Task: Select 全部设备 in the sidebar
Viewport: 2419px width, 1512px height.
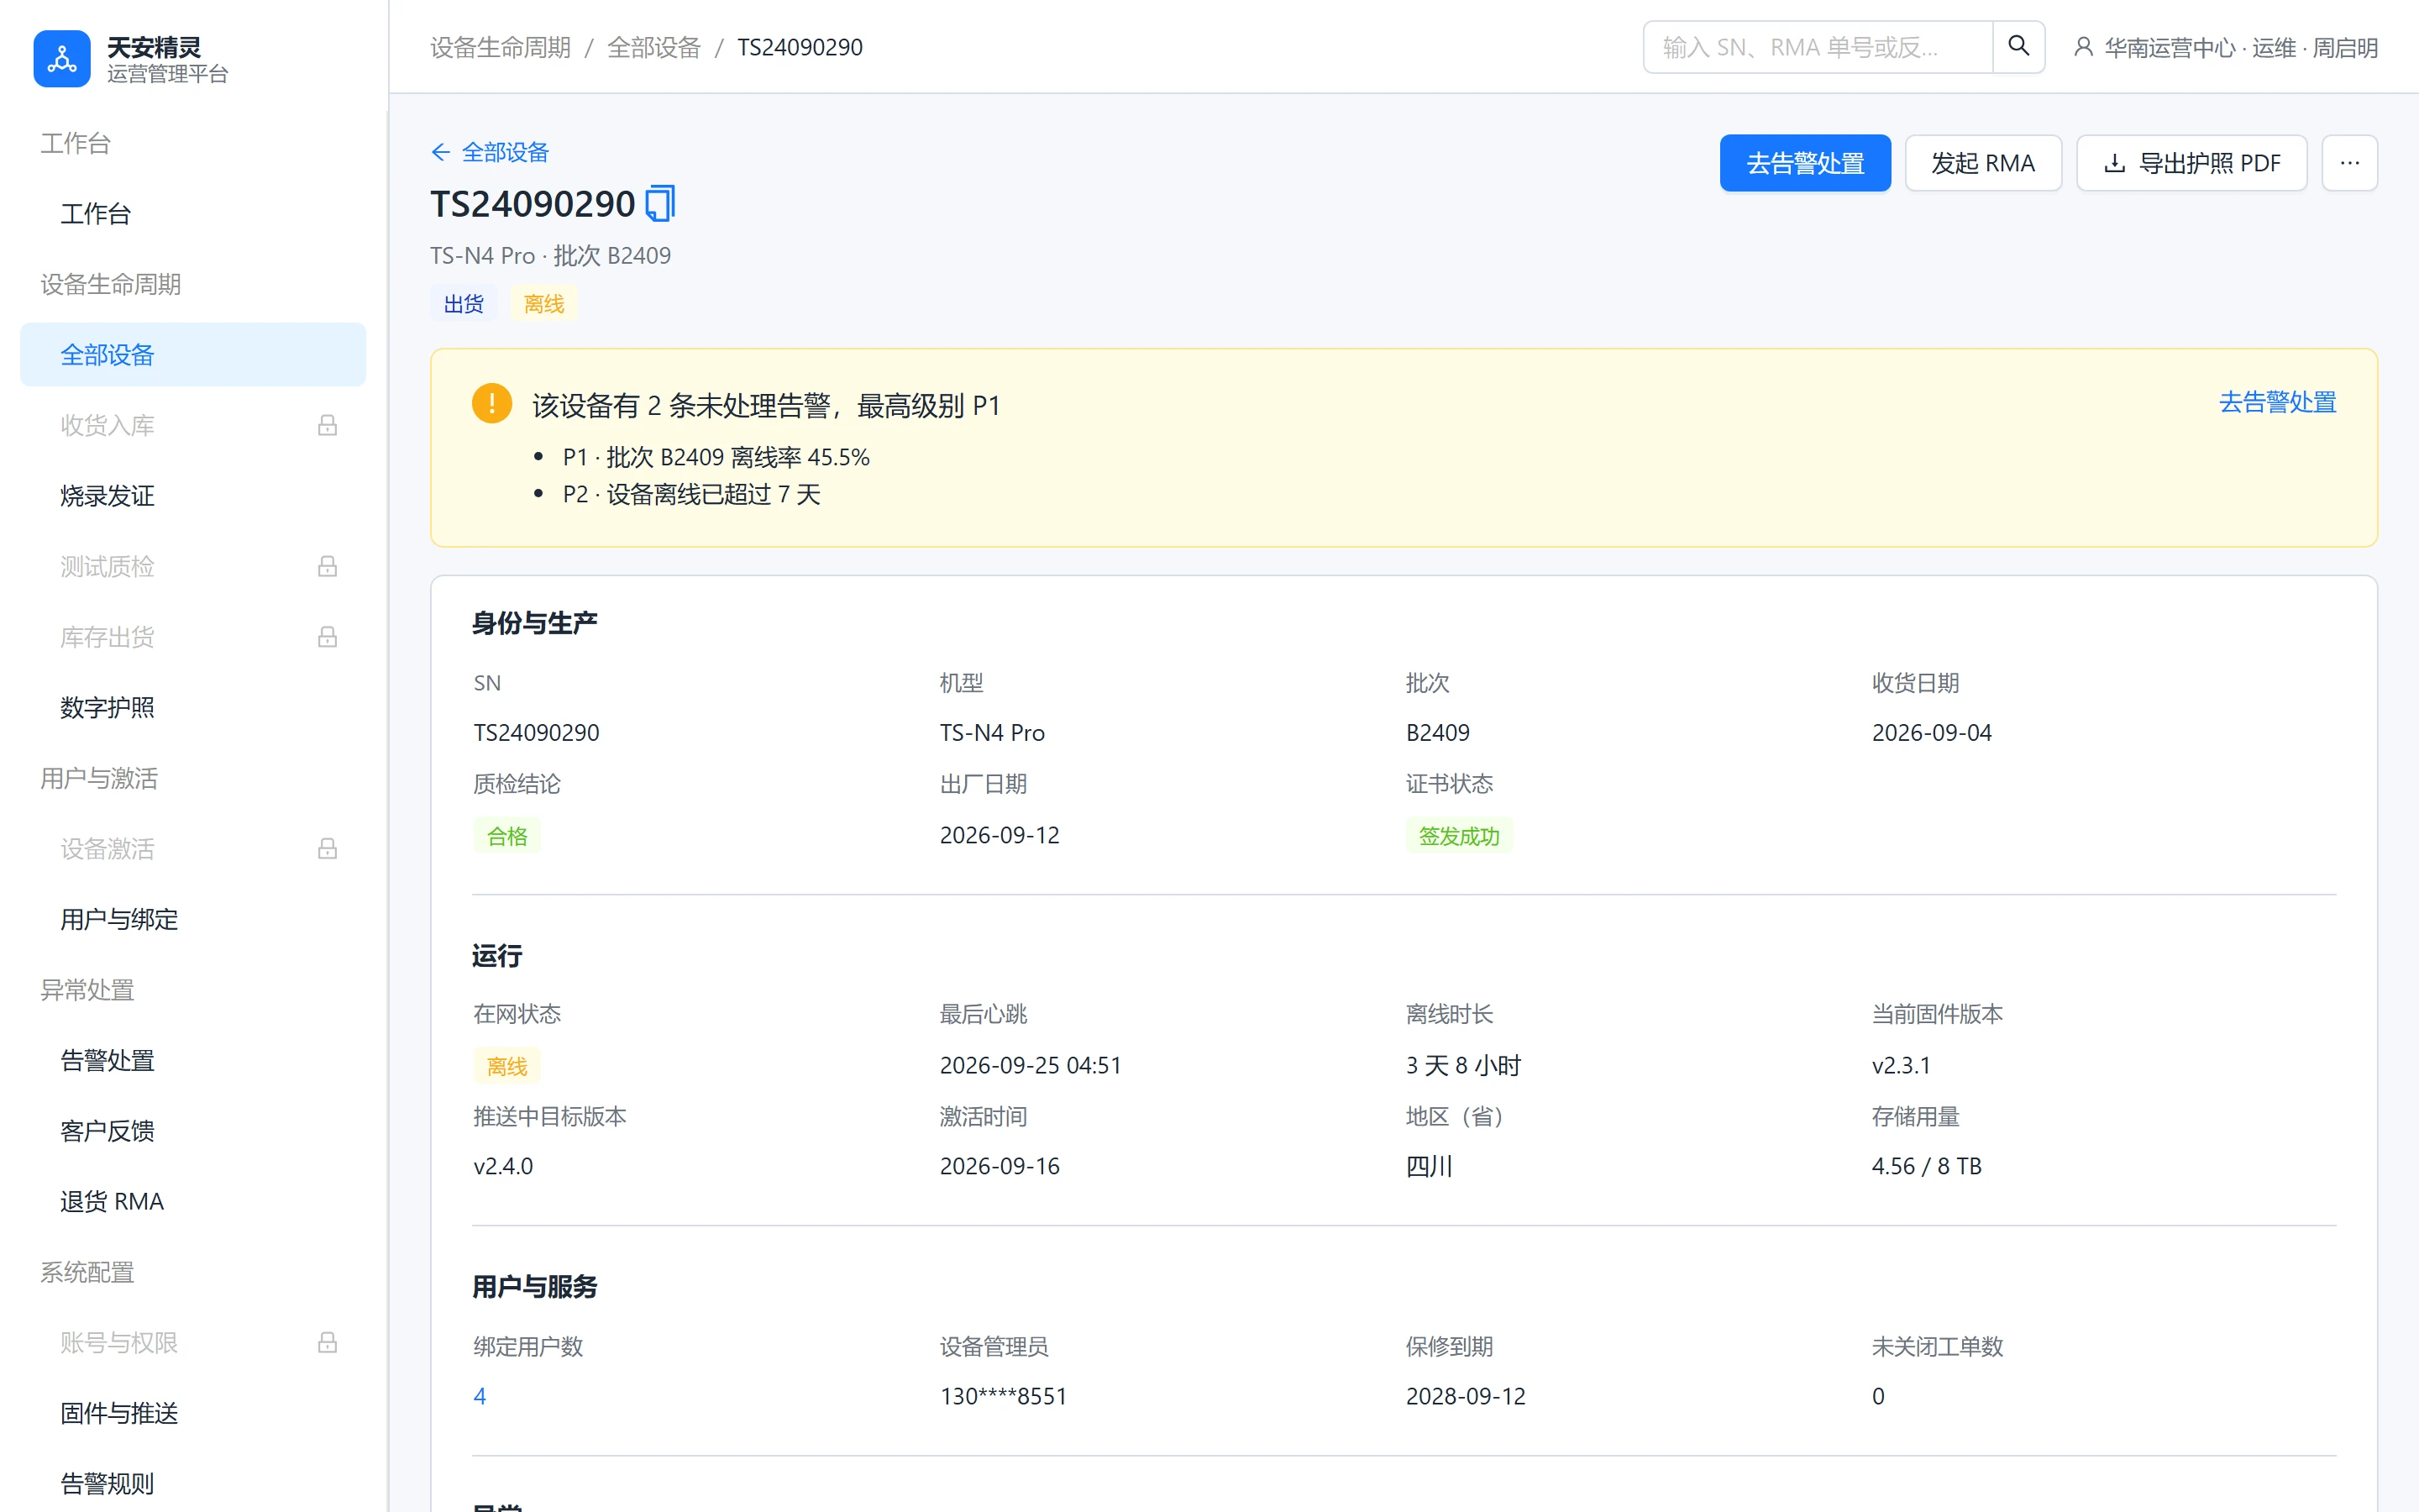Action: 193,354
